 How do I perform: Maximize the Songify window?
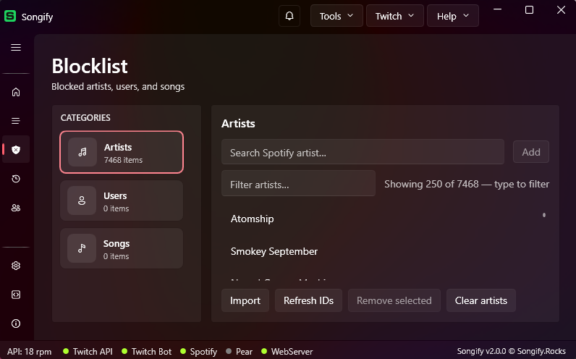529,9
